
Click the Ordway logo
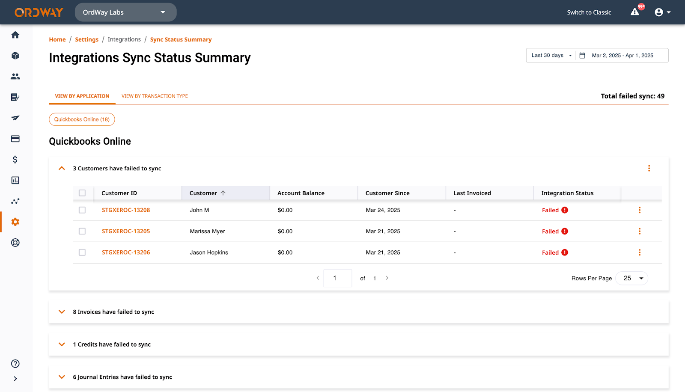pyautogui.click(x=39, y=12)
